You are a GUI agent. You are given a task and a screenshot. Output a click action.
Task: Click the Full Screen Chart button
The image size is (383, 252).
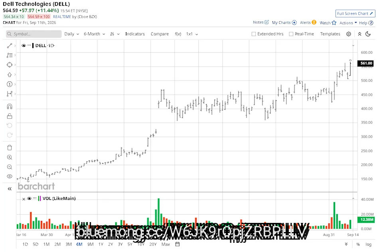355,14
